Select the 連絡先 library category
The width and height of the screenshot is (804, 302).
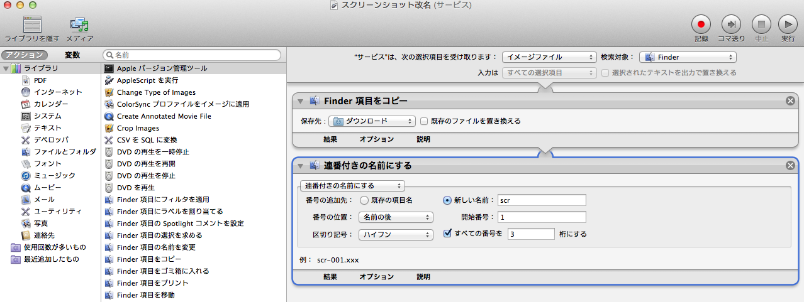[44, 235]
